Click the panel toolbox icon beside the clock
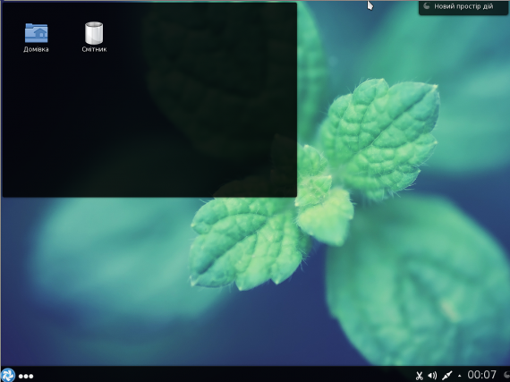The width and height of the screenshot is (510, 382). click(x=506, y=375)
